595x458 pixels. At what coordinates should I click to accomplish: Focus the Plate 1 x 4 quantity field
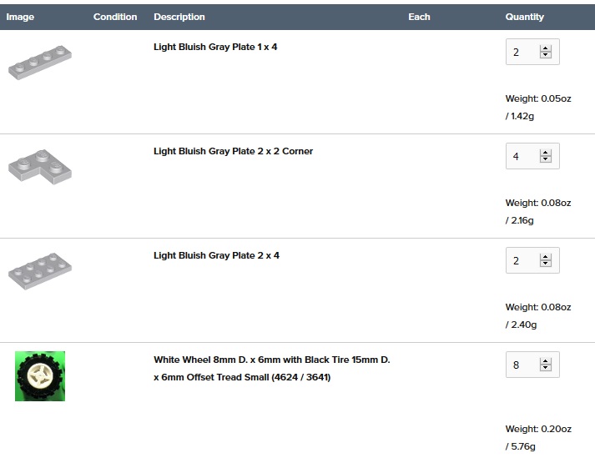(x=522, y=52)
